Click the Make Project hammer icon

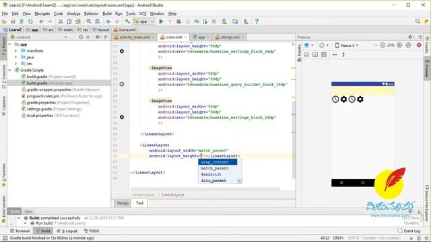127,22
